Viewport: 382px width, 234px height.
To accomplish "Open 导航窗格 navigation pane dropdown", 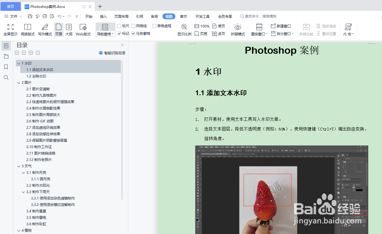I will (106, 34).
